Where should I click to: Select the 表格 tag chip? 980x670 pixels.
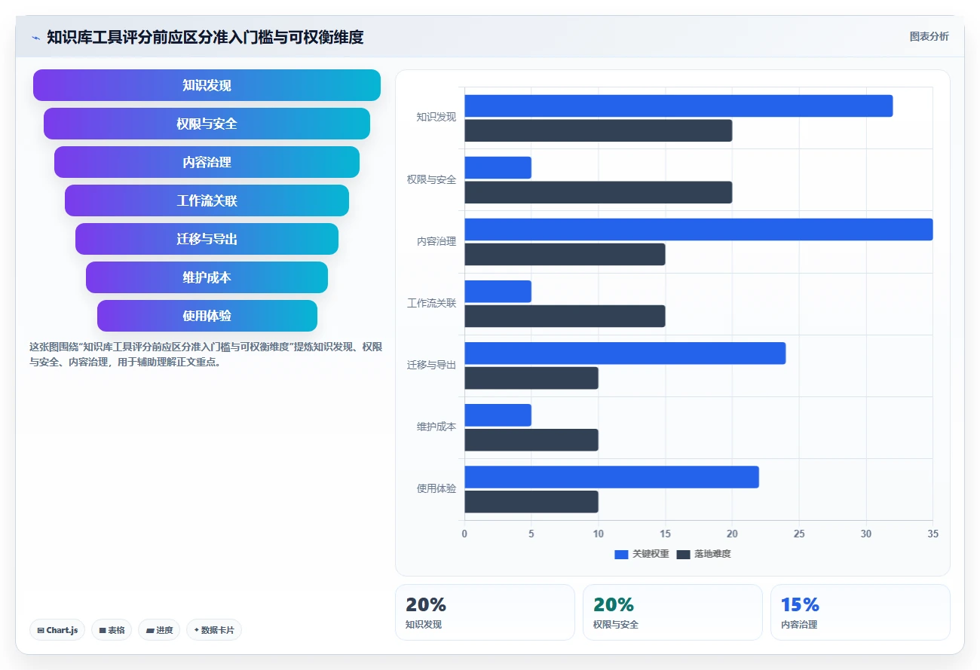coord(112,630)
